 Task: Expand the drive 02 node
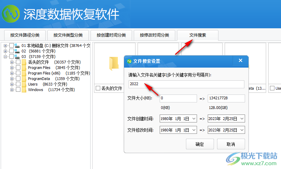pyautogui.click(x=5, y=51)
